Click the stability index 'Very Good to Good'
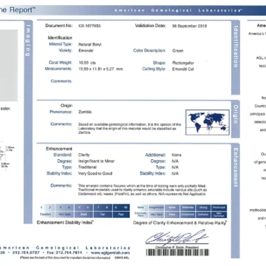The height and width of the screenshot is (266, 266). pyautogui.click(x=95, y=173)
